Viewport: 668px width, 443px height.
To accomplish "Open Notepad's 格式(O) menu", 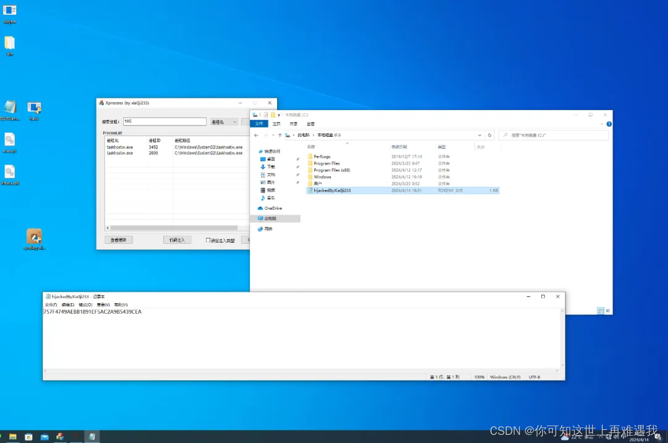I will 85,305.
